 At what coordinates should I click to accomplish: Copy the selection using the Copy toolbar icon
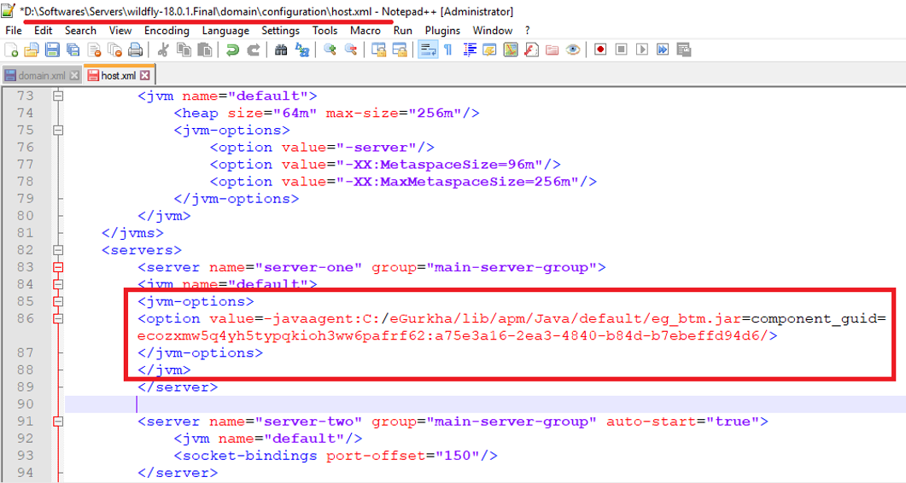tap(184, 49)
